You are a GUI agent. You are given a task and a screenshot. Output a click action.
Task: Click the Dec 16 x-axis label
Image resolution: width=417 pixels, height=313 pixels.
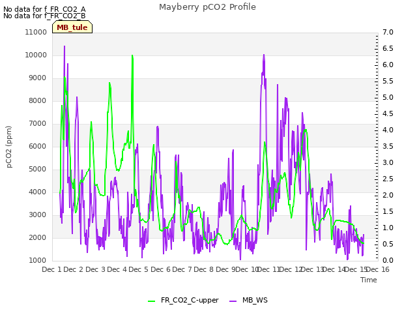[x=378, y=269]
